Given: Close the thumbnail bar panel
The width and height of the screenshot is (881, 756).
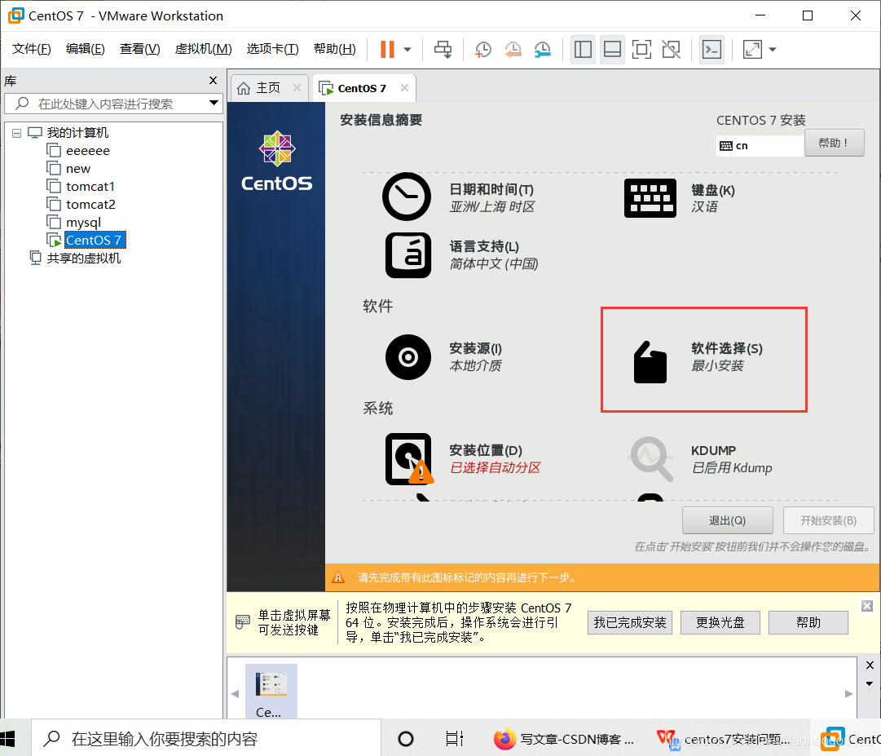Looking at the screenshot, I should (x=870, y=665).
